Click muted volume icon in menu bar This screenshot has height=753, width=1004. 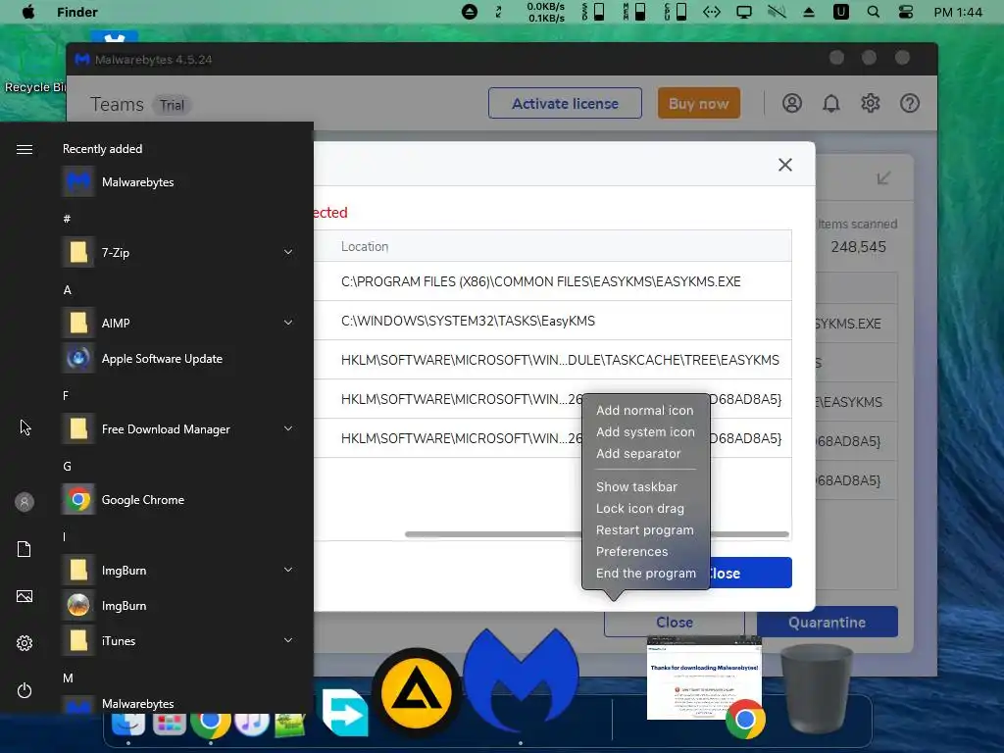click(777, 12)
